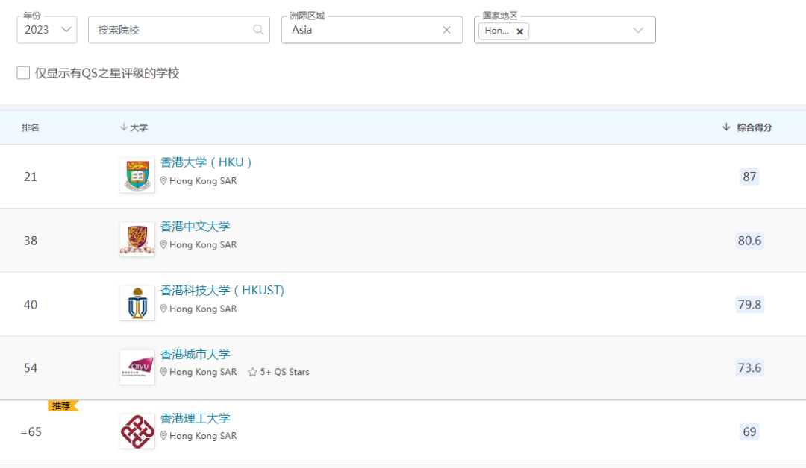Open the 2023 year dropdown
Viewport: 806px width, 468px height.
[47, 30]
